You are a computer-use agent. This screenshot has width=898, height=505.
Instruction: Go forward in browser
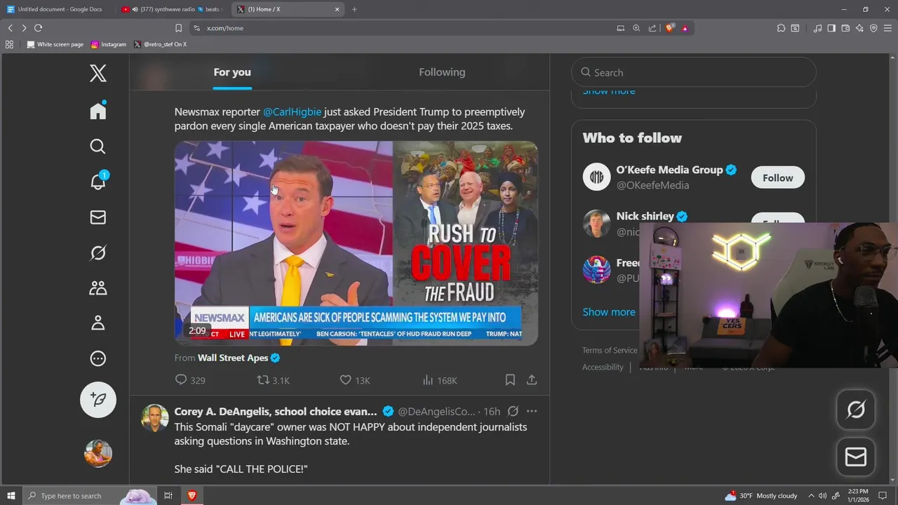tap(24, 28)
